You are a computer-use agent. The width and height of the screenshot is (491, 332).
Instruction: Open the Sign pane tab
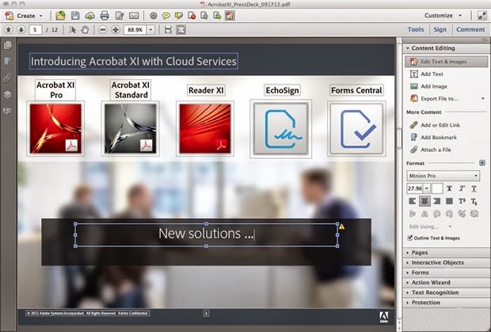pyautogui.click(x=440, y=29)
